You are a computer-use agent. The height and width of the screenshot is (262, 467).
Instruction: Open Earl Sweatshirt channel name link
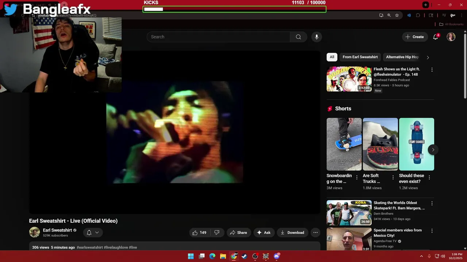pyautogui.click(x=57, y=230)
